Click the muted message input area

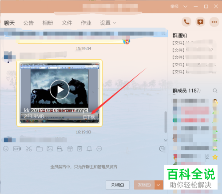click(x=84, y=167)
